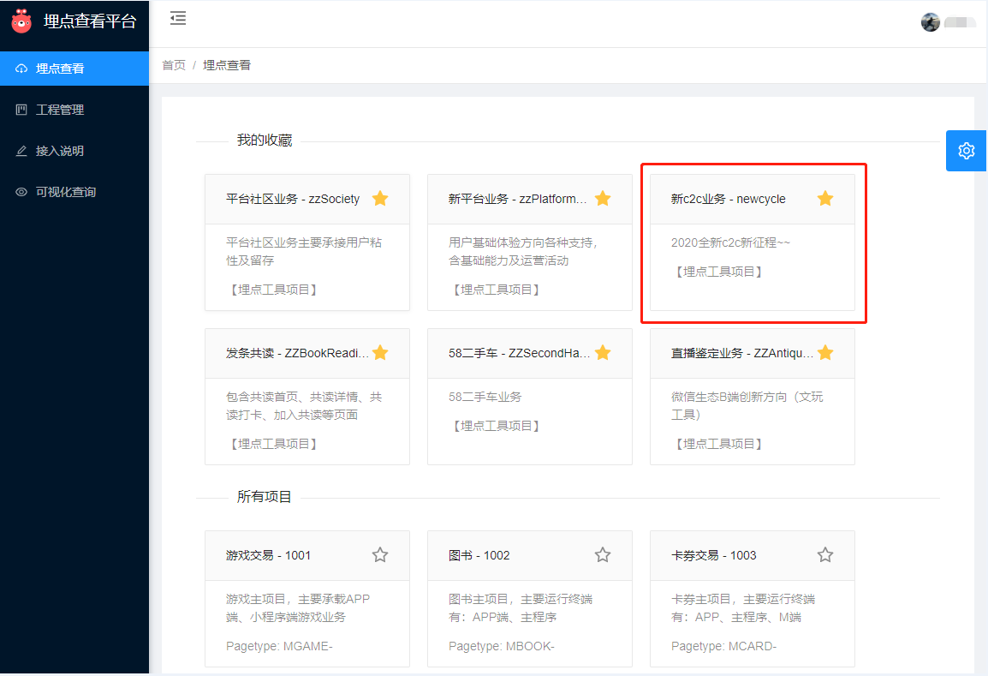
Task: Click description 包含共读首页、共读详情
Action: [x=304, y=406]
